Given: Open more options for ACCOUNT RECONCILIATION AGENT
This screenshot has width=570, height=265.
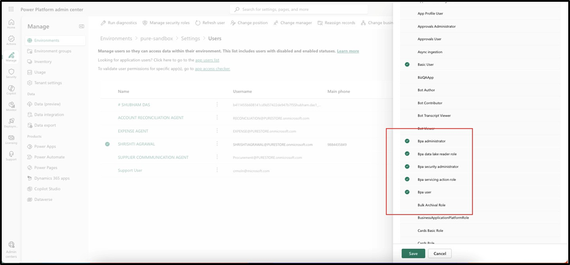Looking at the screenshot, I should click(217, 118).
